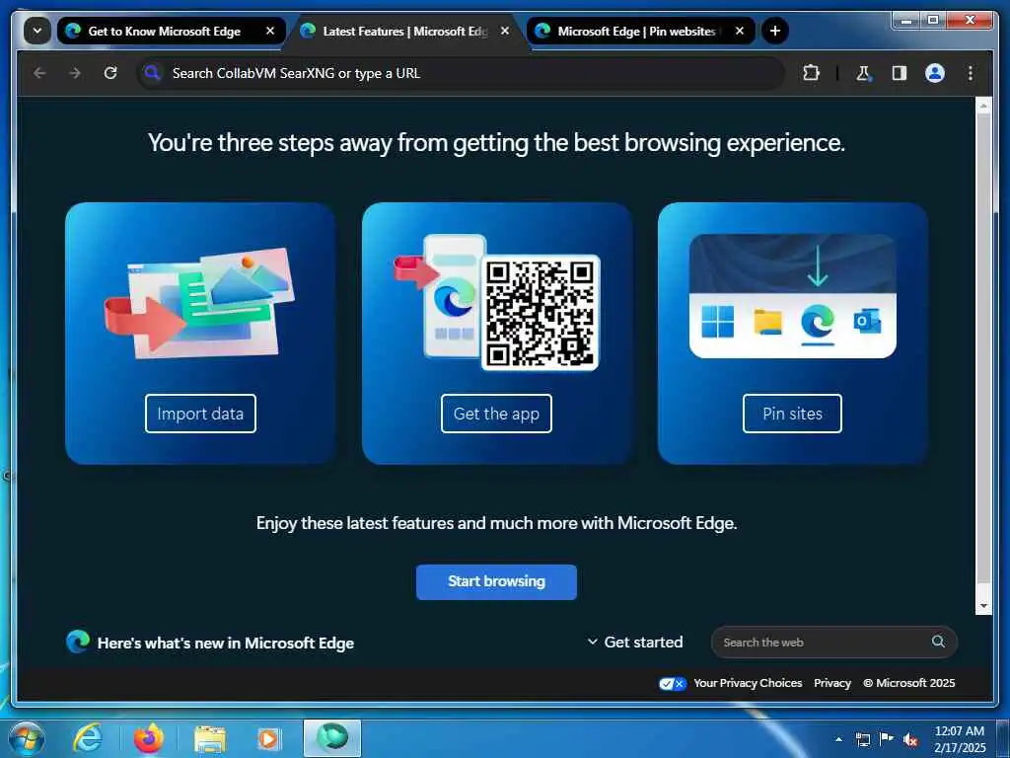1010x758 pixels.
Task: Open the tab search dropdown arrow
Action: point(37,31)
